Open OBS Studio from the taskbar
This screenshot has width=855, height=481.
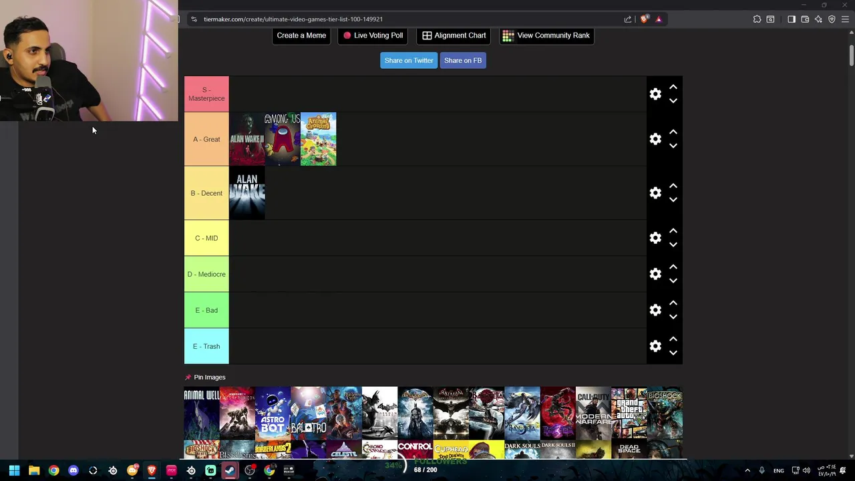point(250,470)
